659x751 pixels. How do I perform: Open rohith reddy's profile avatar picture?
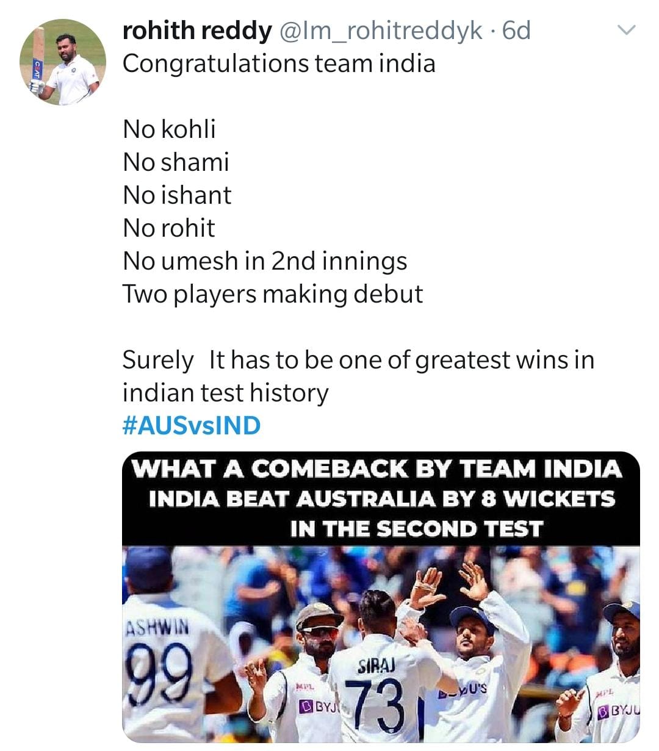(x=62, y=62)
